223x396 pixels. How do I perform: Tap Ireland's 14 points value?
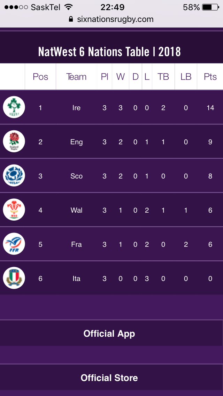[x=210, y=108]
